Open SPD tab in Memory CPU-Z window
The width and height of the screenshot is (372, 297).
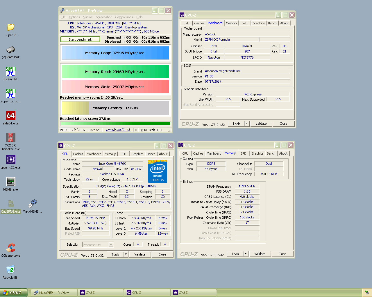(x=244, y=153)
